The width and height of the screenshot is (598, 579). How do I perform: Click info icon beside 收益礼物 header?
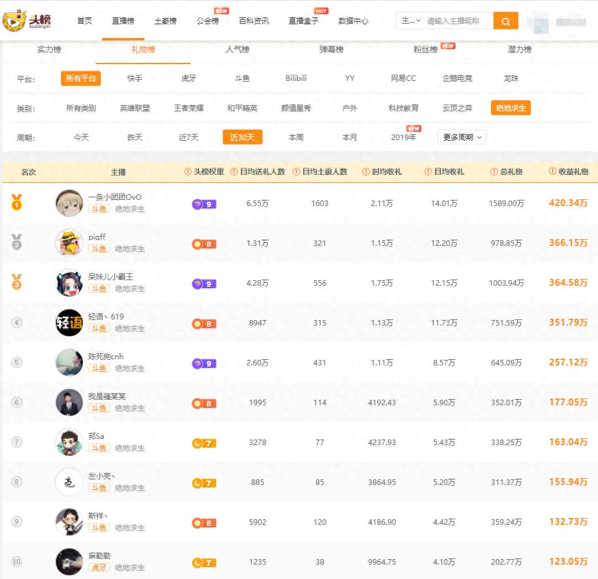(x=552, y=171)
